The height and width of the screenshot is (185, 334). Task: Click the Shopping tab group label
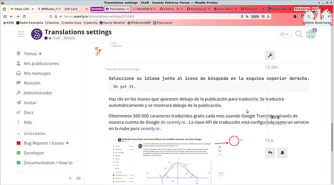click(x=302, y=9)
